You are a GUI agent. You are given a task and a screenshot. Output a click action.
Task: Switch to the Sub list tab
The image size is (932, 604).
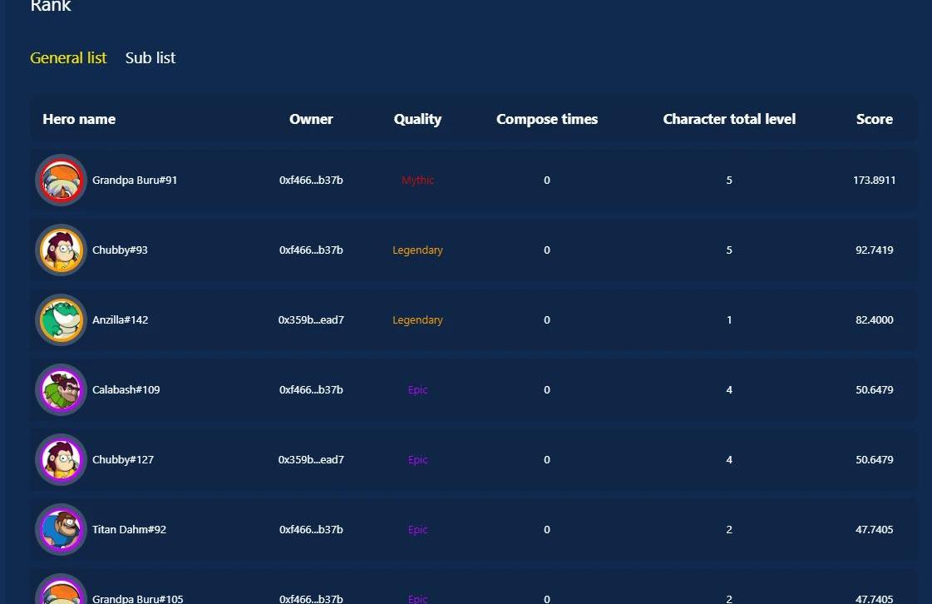click(150, 58)
